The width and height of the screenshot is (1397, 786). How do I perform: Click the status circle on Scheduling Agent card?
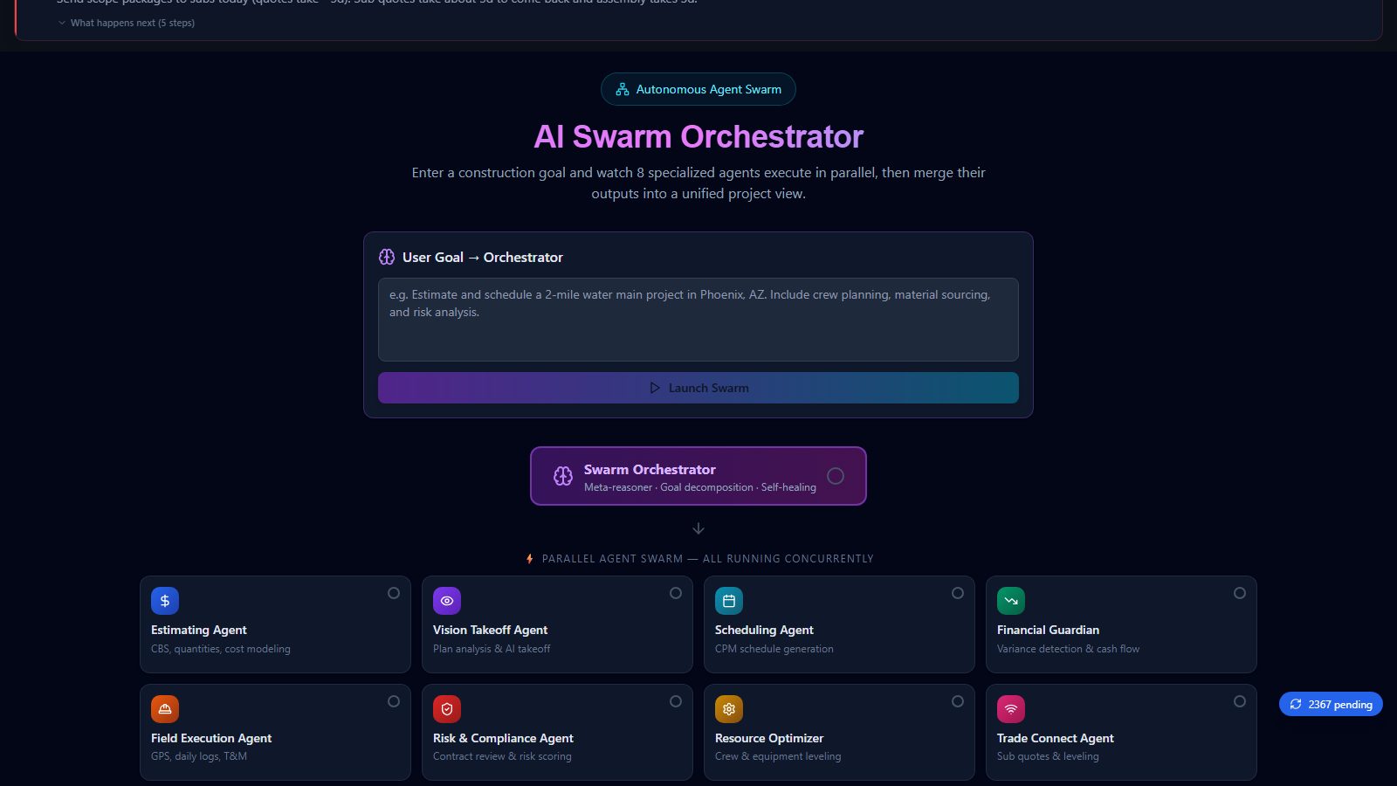click(958, 593)
